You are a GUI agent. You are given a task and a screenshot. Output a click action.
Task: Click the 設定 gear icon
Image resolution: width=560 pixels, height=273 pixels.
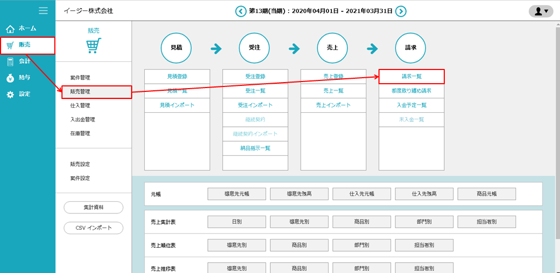[x=10, y=94]
